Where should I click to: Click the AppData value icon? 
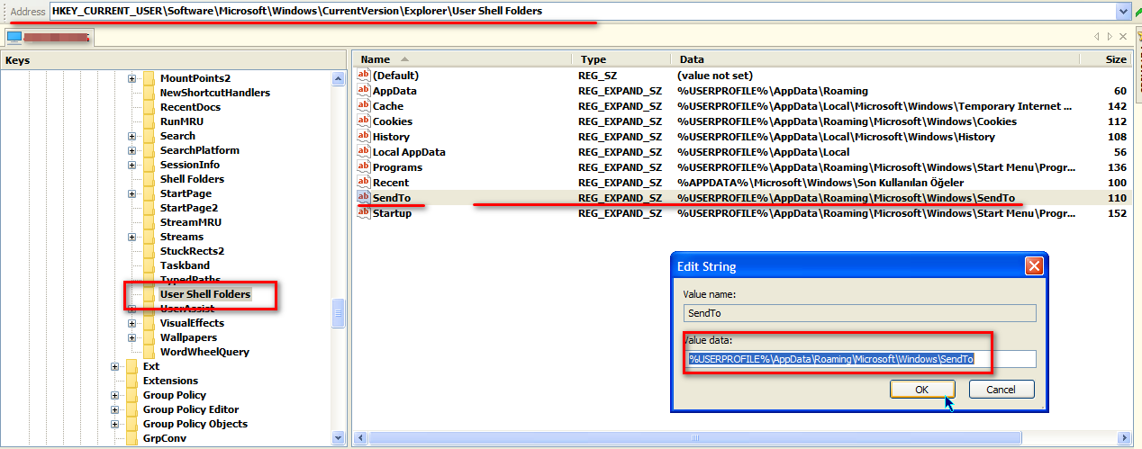[x=364, y=91]
